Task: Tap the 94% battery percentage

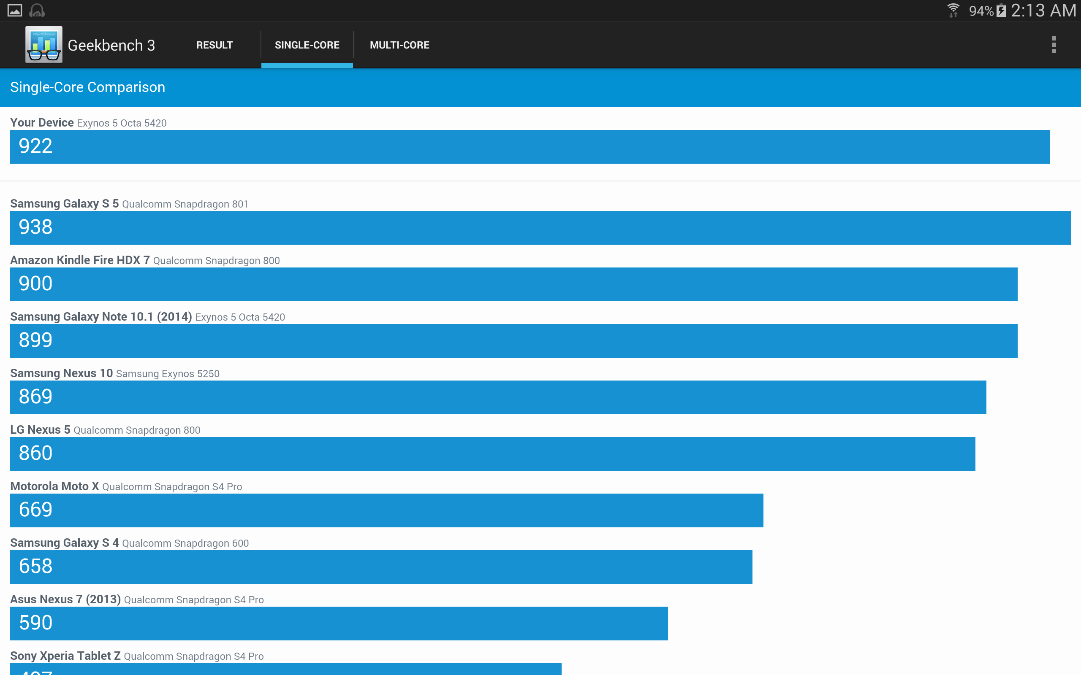Action: pyautogui.click(x=981, y=11)
